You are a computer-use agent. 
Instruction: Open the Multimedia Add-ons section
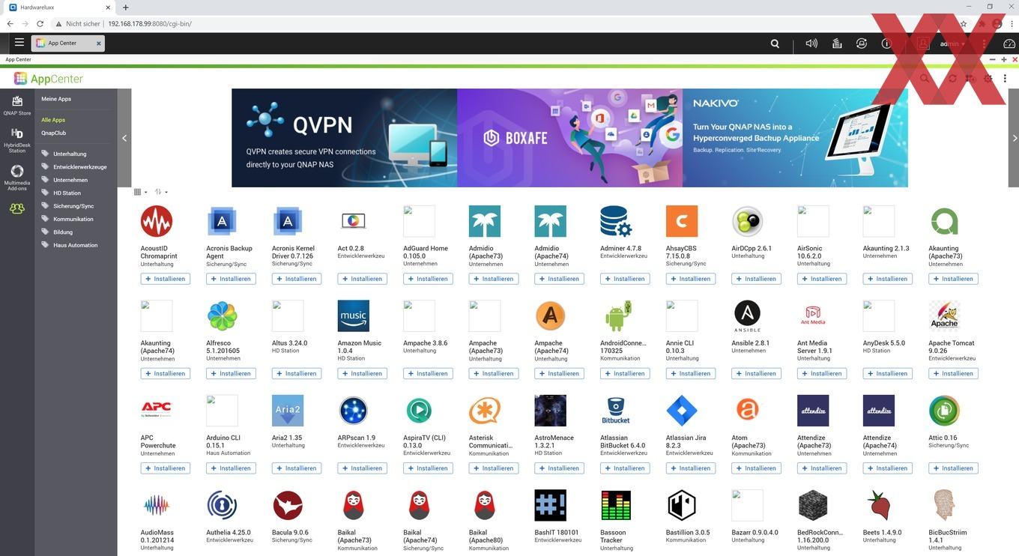coord(17,177)
